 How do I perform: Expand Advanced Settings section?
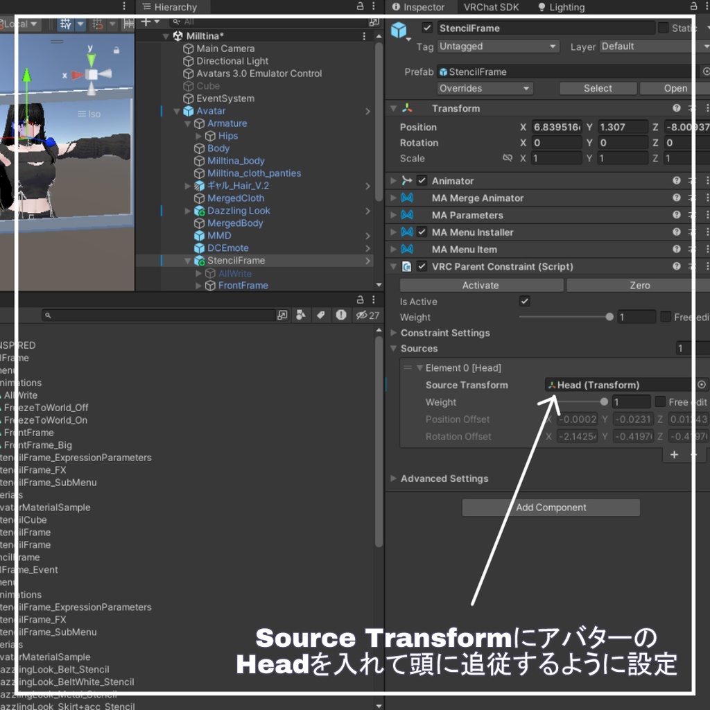click(x=394, y=478)
